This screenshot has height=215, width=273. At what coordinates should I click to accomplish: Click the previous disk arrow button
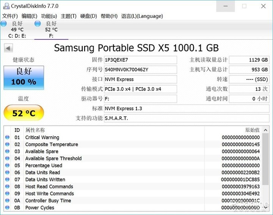(8, 48)
